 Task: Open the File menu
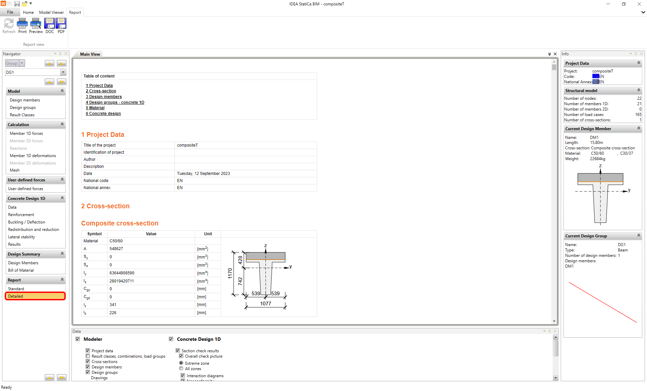coord(10,12)
